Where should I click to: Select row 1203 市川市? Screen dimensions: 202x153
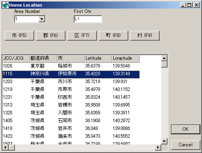tap(71, 82)
